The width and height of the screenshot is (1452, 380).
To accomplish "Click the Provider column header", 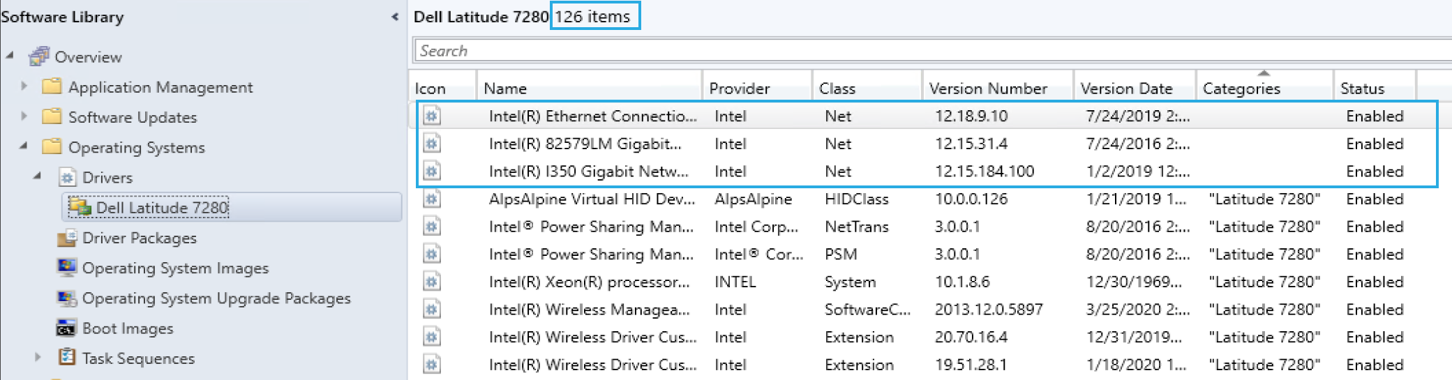I will (x=739, y=89).
